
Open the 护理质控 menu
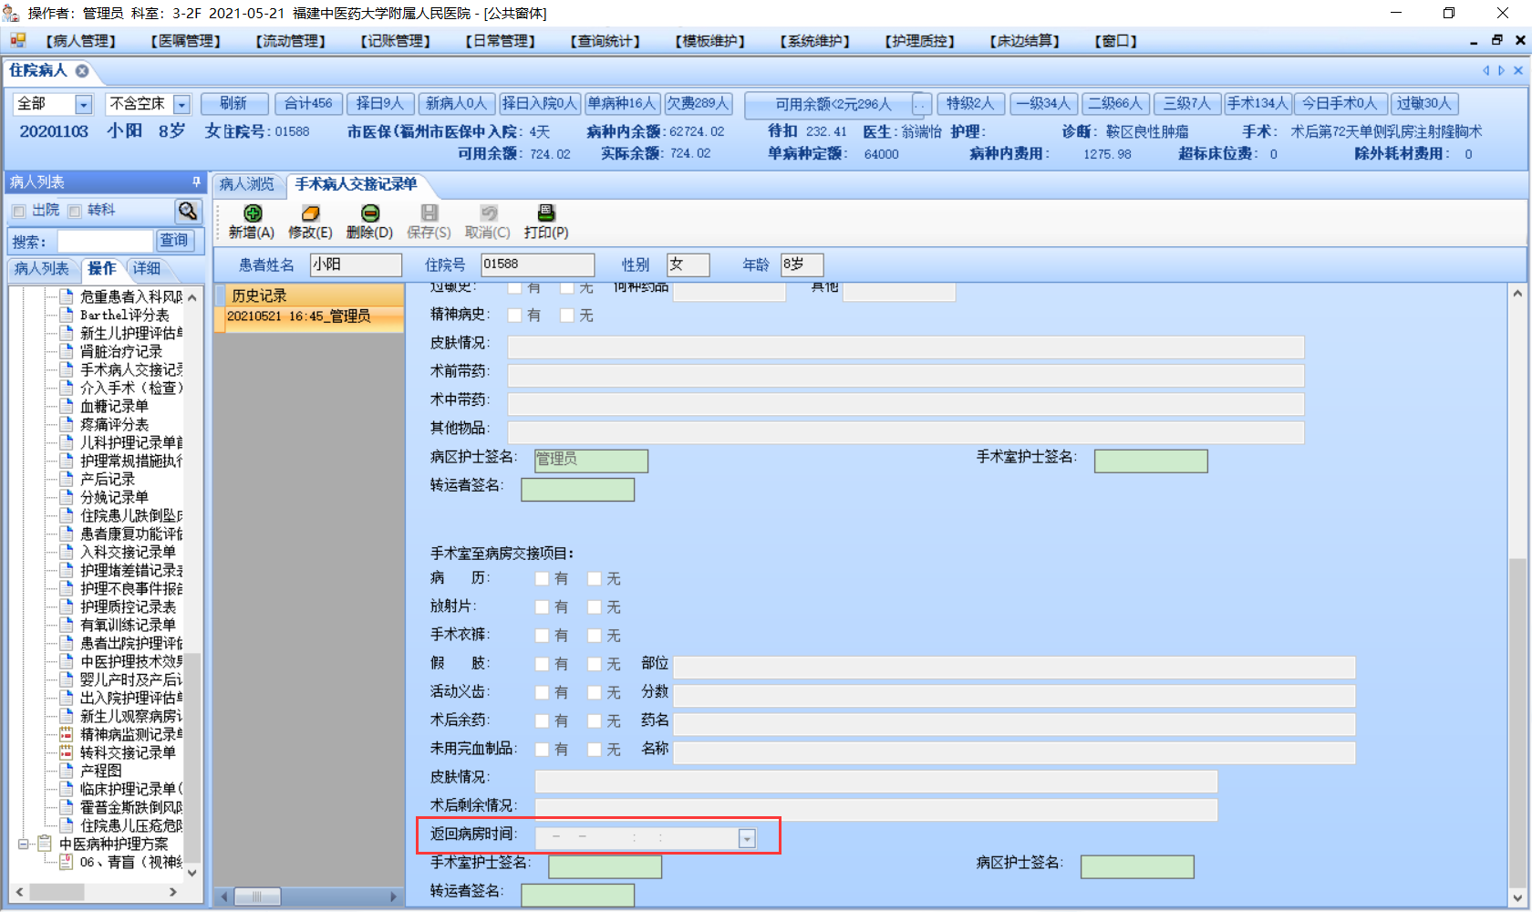(920, 41)
